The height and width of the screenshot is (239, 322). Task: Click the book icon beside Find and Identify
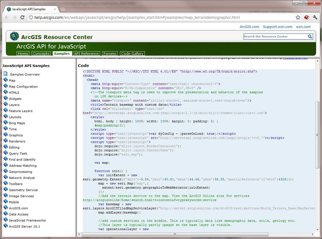click(x=6, y=159)
